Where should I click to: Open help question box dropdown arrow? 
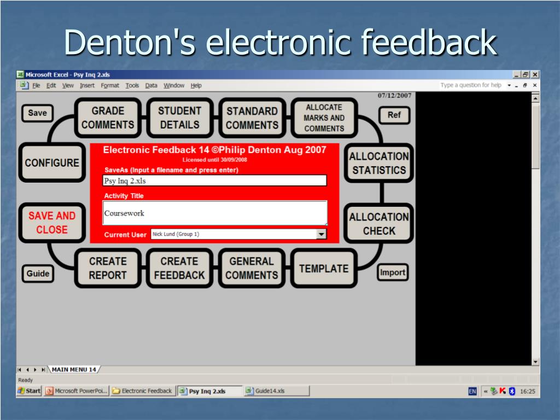(509, 85)
